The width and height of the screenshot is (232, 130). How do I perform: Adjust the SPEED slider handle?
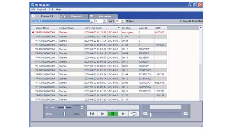(64, 114)
